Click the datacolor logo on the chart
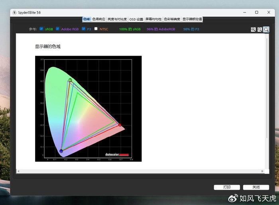This screenshot has width=279, height=205. pyautogui.click(x=117, y=154)
